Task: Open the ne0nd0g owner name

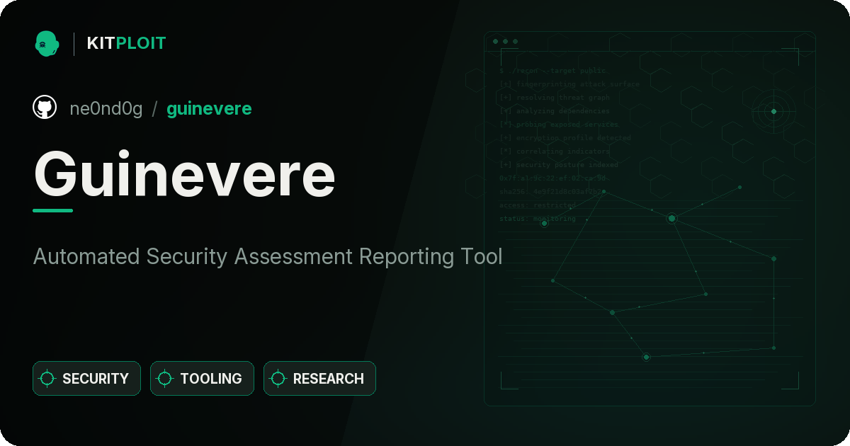Action: 106,108
